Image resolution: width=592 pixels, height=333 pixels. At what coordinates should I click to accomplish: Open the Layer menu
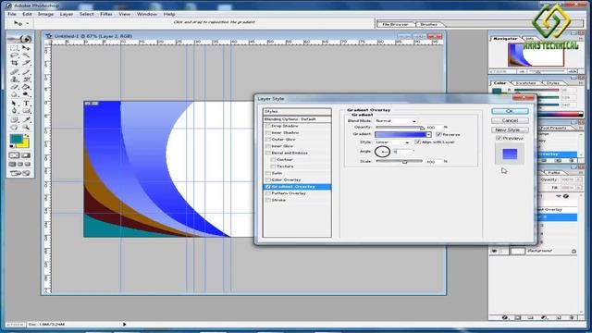(67, 14)
